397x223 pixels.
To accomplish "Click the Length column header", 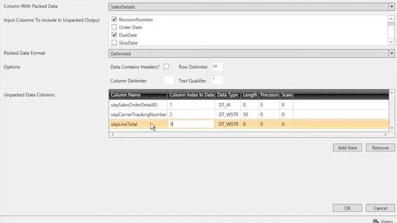I will (x=249, y=95).
